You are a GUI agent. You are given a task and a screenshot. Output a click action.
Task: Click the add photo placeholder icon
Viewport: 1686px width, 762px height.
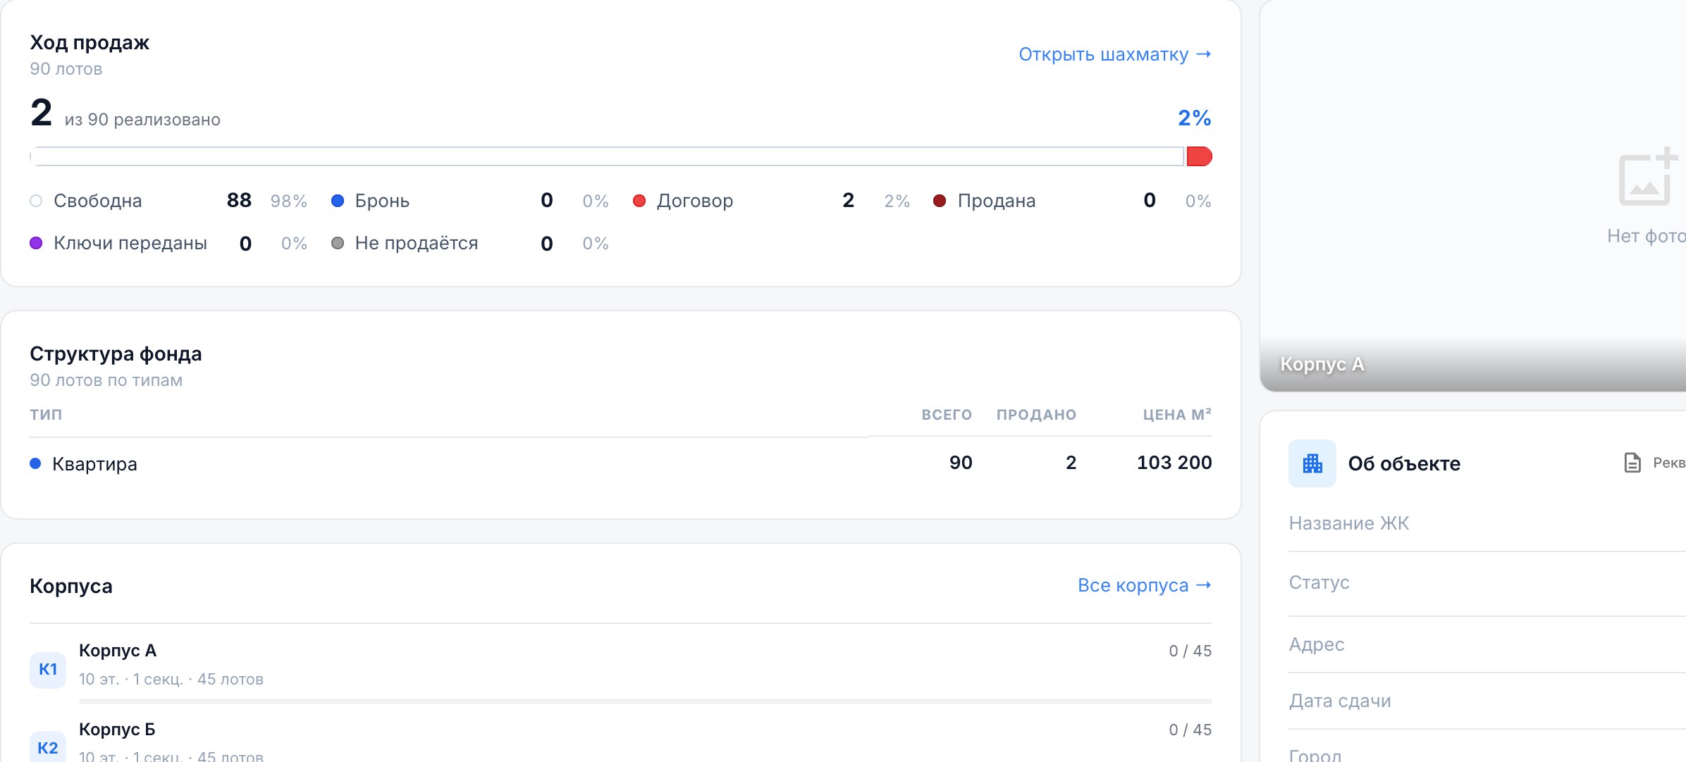tap(1647, 176)
